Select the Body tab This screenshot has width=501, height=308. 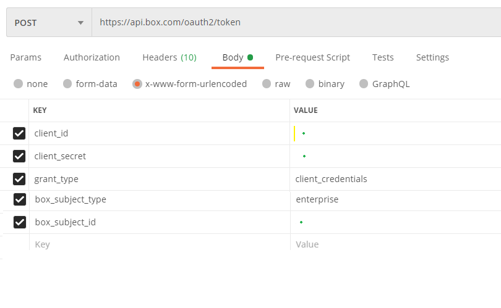click(x=238, y=57)
